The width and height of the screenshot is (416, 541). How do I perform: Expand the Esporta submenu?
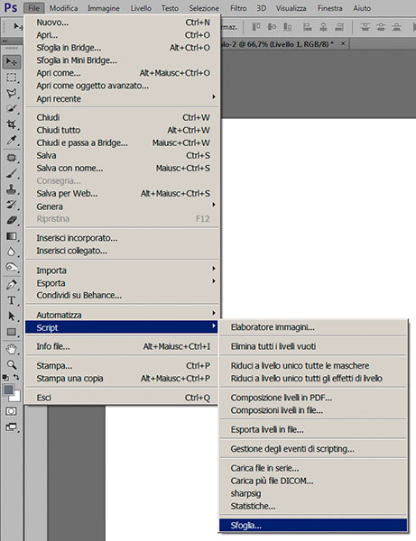123,283
